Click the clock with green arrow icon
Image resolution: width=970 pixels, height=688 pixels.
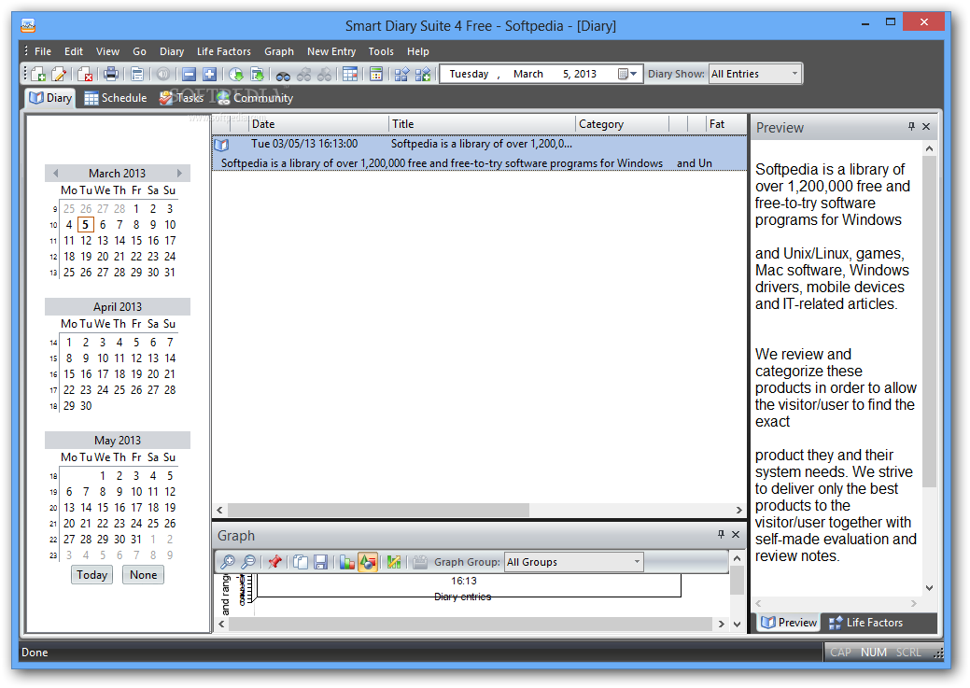coord(236,75)
